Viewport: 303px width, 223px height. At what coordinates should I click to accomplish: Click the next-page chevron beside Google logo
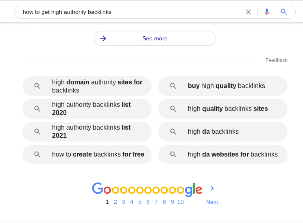click(x=212, y=188)
